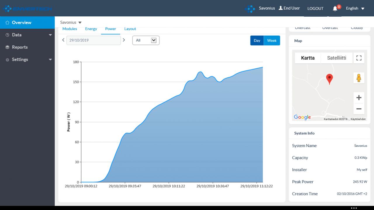Click the Installer value My self

pyautogui.click(x=362, y=170)
